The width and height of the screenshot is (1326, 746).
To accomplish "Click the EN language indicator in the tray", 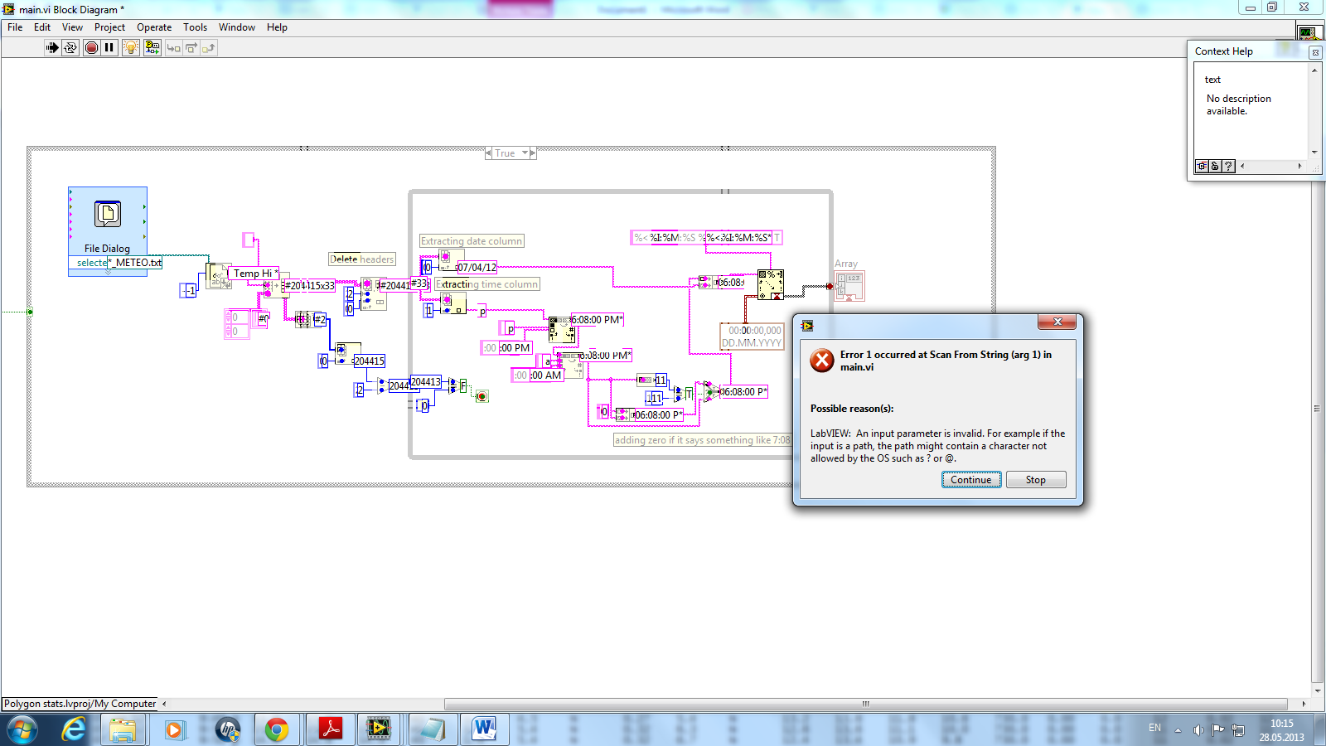I will [x=1154, y=728].
